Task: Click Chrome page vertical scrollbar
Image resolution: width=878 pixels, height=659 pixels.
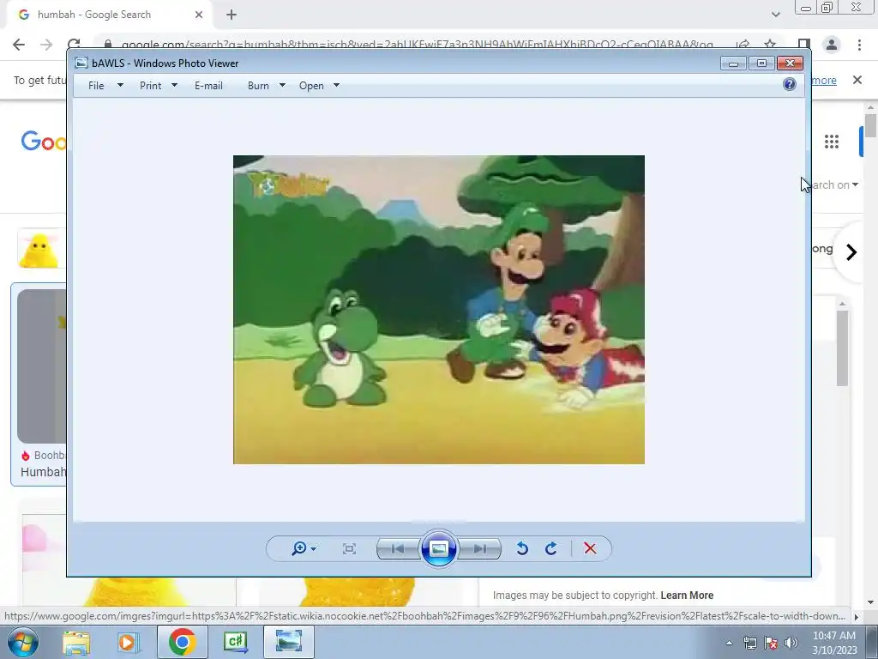Action: click(x=870, y=125)
